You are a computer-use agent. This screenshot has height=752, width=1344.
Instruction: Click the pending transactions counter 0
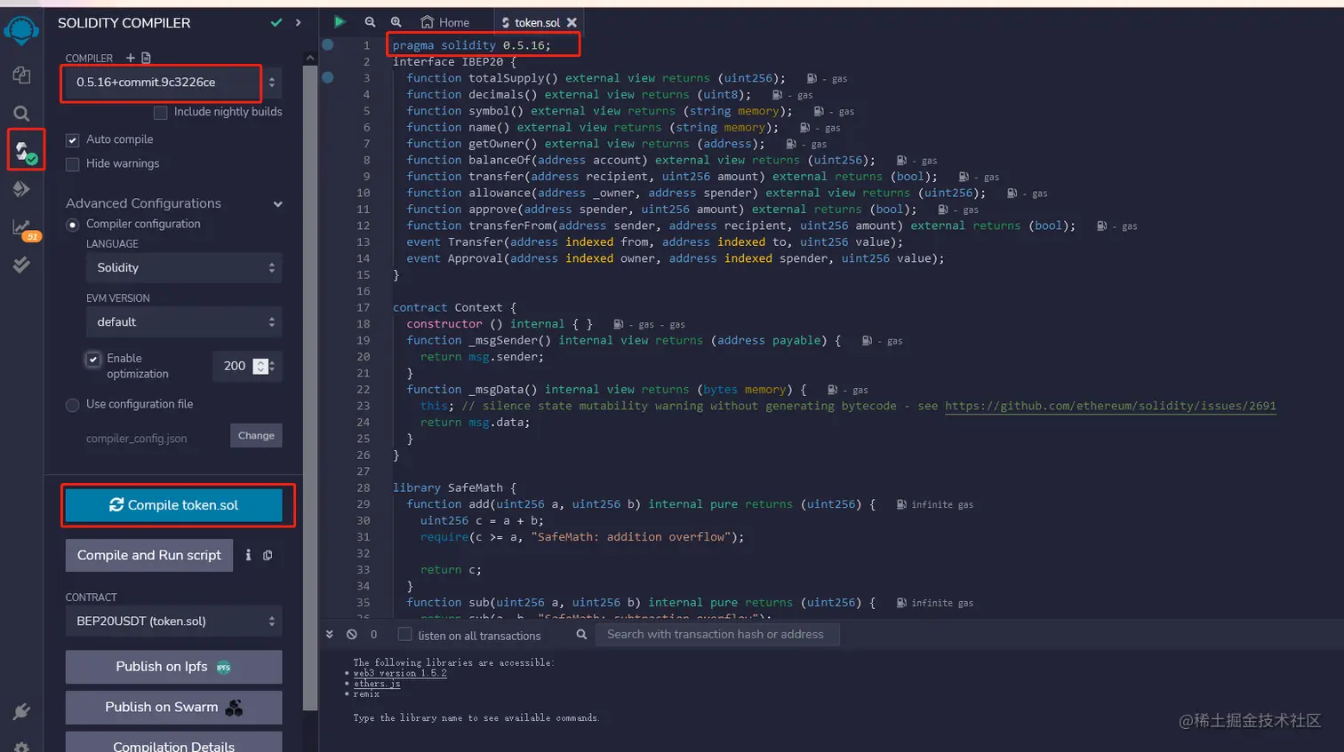(x=373, y=635)
